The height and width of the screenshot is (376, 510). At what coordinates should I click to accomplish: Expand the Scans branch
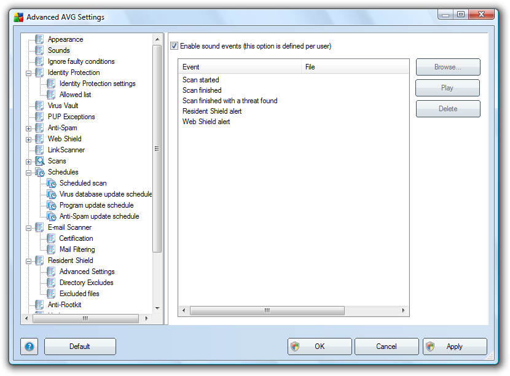pyautogui.click(x=29, y=162)
